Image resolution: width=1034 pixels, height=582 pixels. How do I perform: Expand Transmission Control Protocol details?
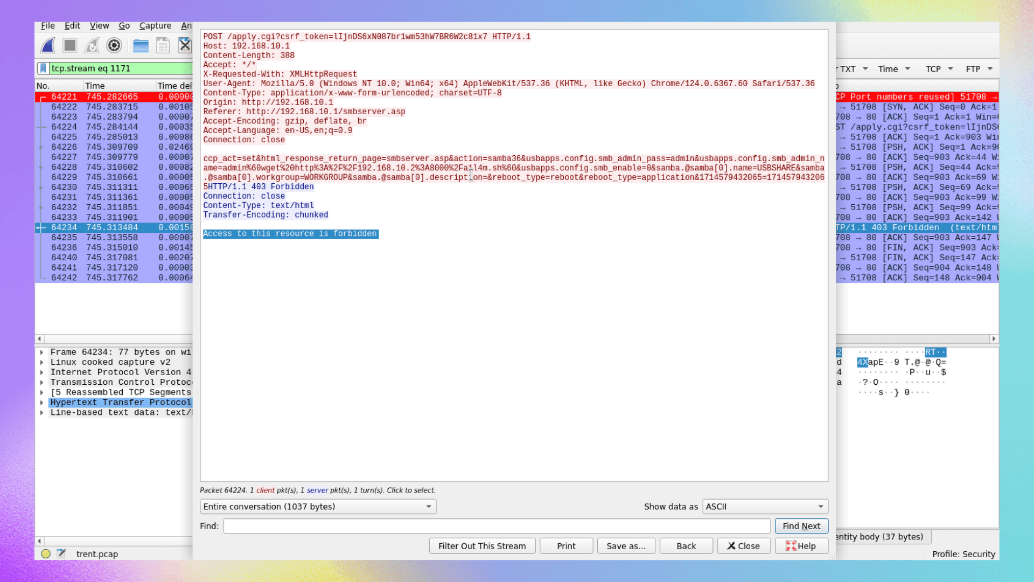tap(41, 382)
